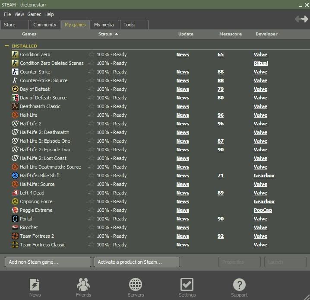The image size is (310, 300).
Task: Click Add non-Steam game button
Action: click(48, 262)
